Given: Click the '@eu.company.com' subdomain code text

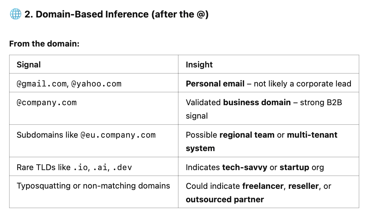Looking at the screenshot, I should click(x=118, y=135).
